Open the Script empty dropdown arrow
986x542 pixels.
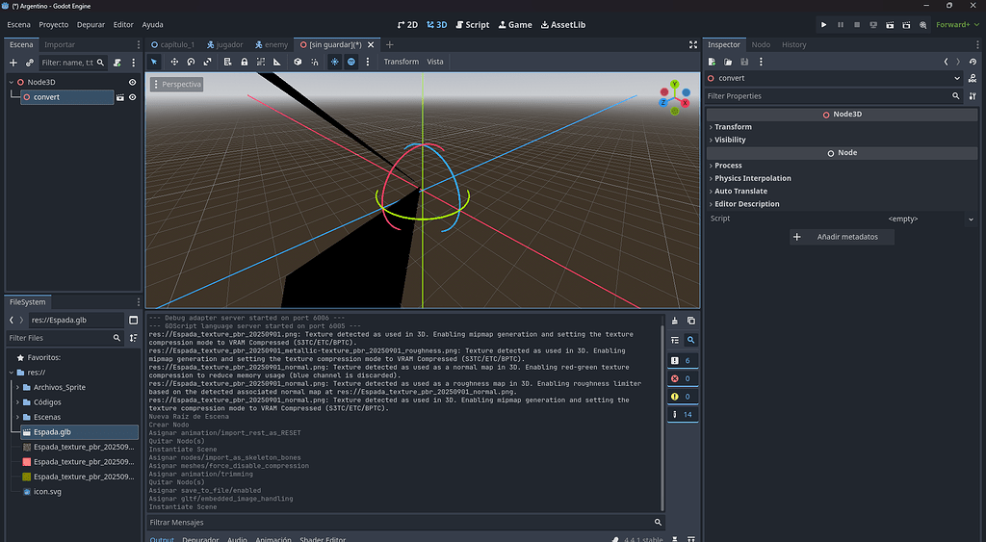tap(971, 219)
